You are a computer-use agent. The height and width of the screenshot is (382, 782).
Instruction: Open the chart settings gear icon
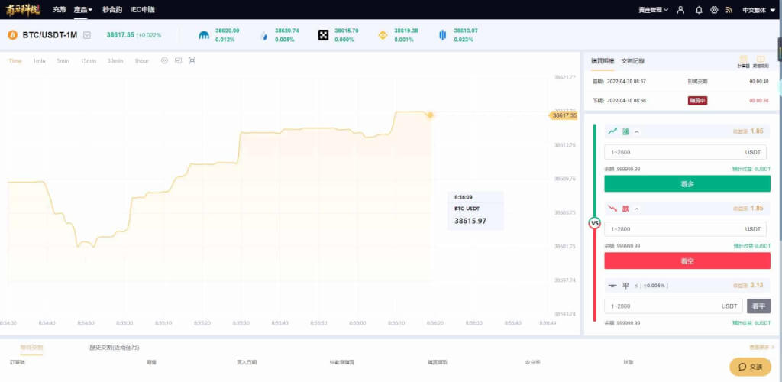[165, 60]
